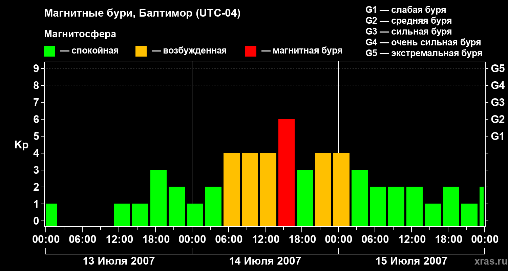Select the orange bar starting at 06:00 on 14 Июля

tap(232, 190)
